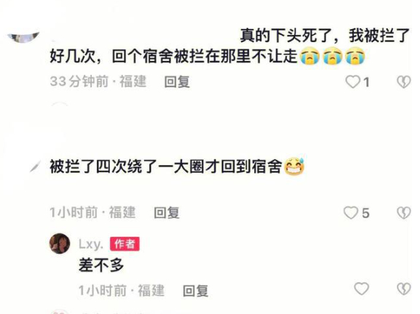
Task: Like the comment posted 33 minutes ago
Action: [353, 81]
